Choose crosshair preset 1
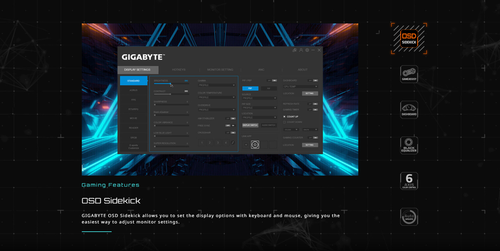The width and height of the screenshot is (500, 251). (202, 143)
